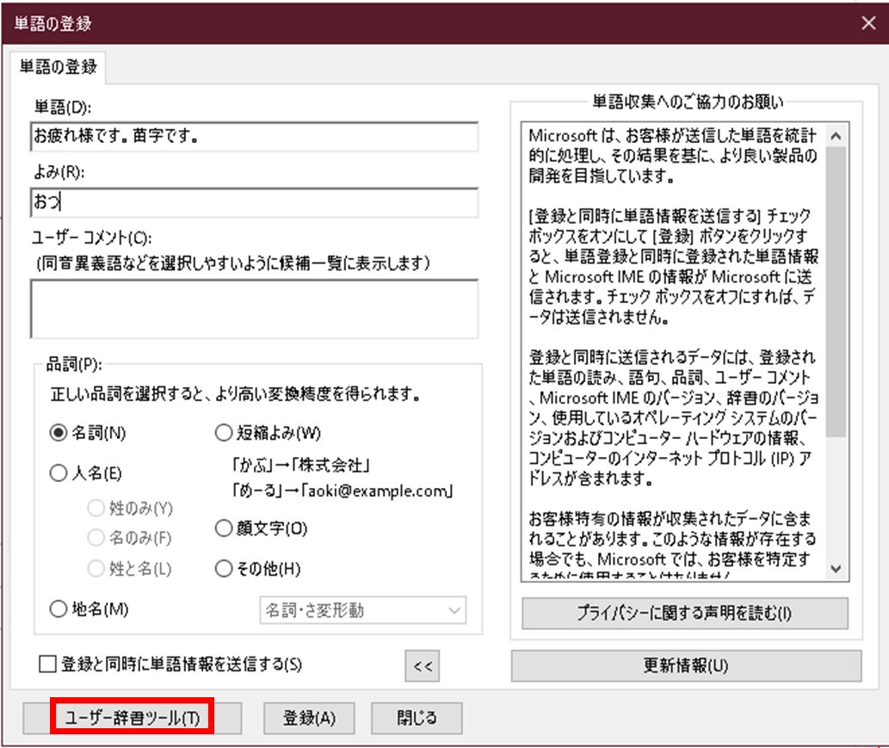Viewport: 889px width, 748px height.
Task: Switch to the 単語の登録 tab
Action: click(x=59, y=66)
